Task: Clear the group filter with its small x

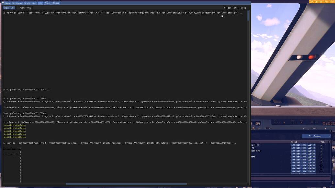Action: click(330, 136)
